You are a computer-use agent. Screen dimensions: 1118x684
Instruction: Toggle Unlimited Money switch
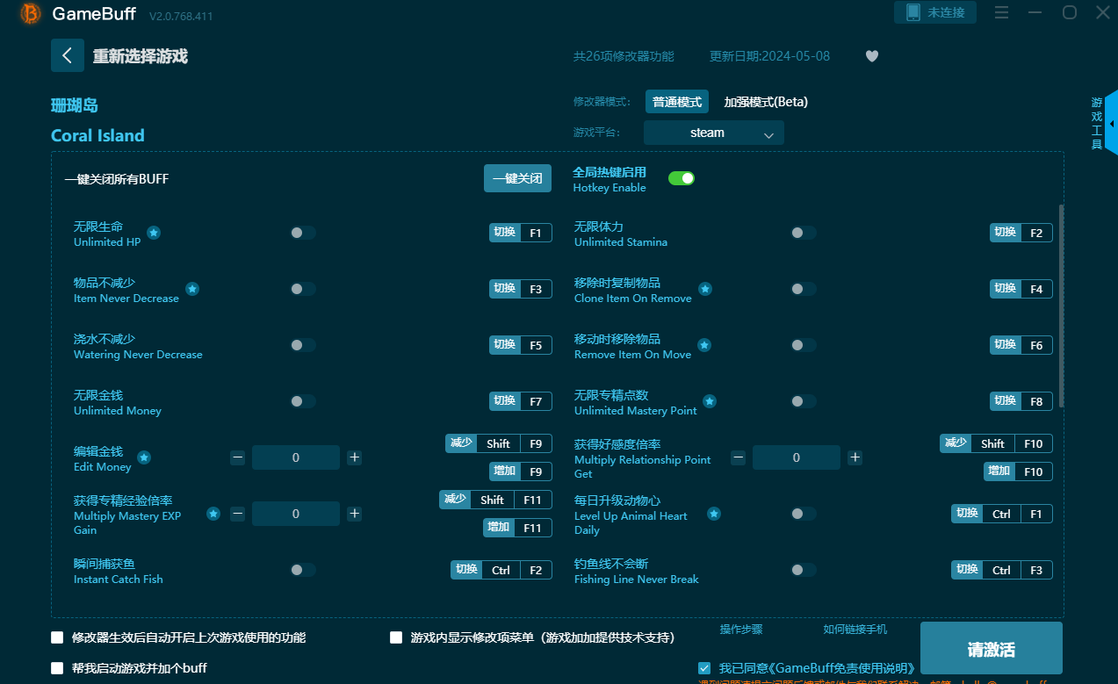click(303, 401)
